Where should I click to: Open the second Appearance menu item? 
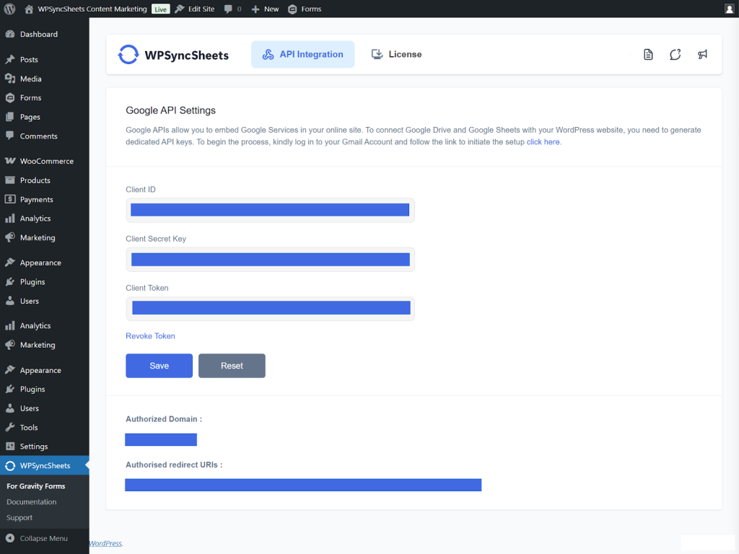[44, 370]
